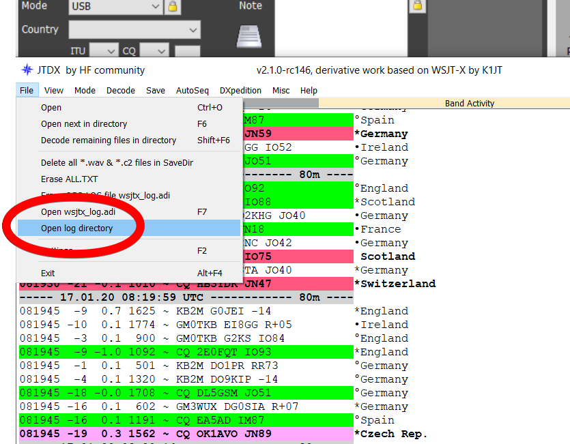570x444 pixels.
Task: Open the Decode menu
Action: (121, 91)
